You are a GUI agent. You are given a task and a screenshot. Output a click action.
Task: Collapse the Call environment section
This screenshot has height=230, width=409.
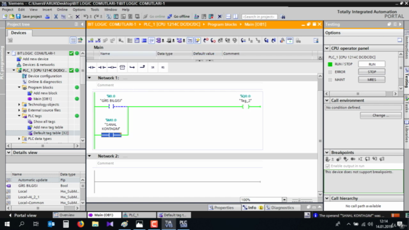327,100
